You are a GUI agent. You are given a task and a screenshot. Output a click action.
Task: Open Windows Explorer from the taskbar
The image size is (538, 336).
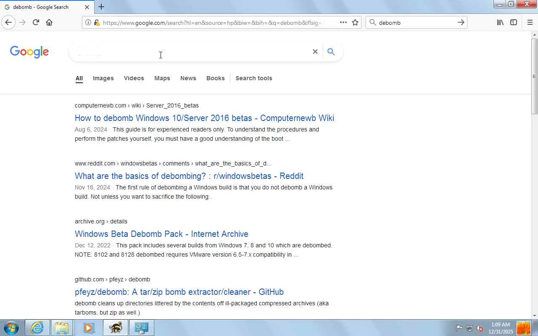62,328
